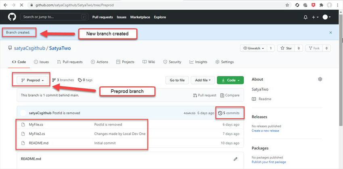Viewport: 343px width, 169px height.
Task: Open the SatyaTwo repository link
Action: pos(60,48)
